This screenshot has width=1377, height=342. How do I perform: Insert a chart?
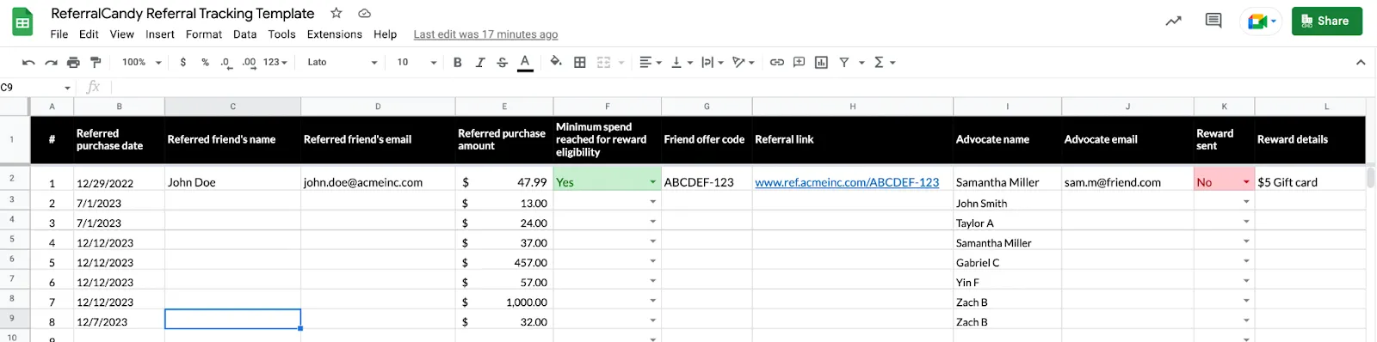tap(821, 62)
